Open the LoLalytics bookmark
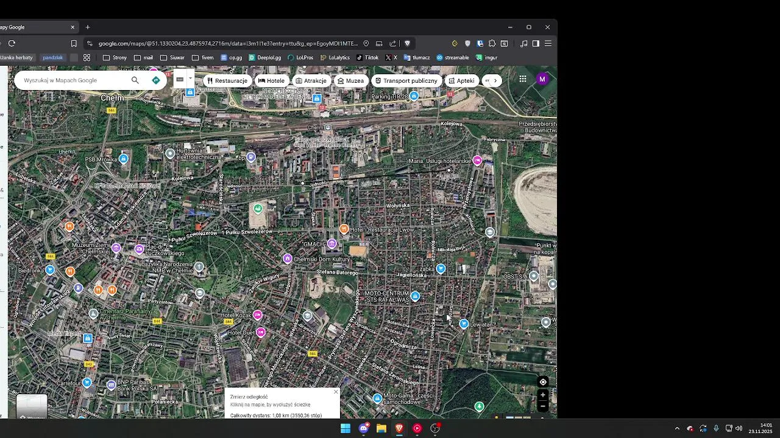Viewport: 780px width, 438px height. pos(335,58)
